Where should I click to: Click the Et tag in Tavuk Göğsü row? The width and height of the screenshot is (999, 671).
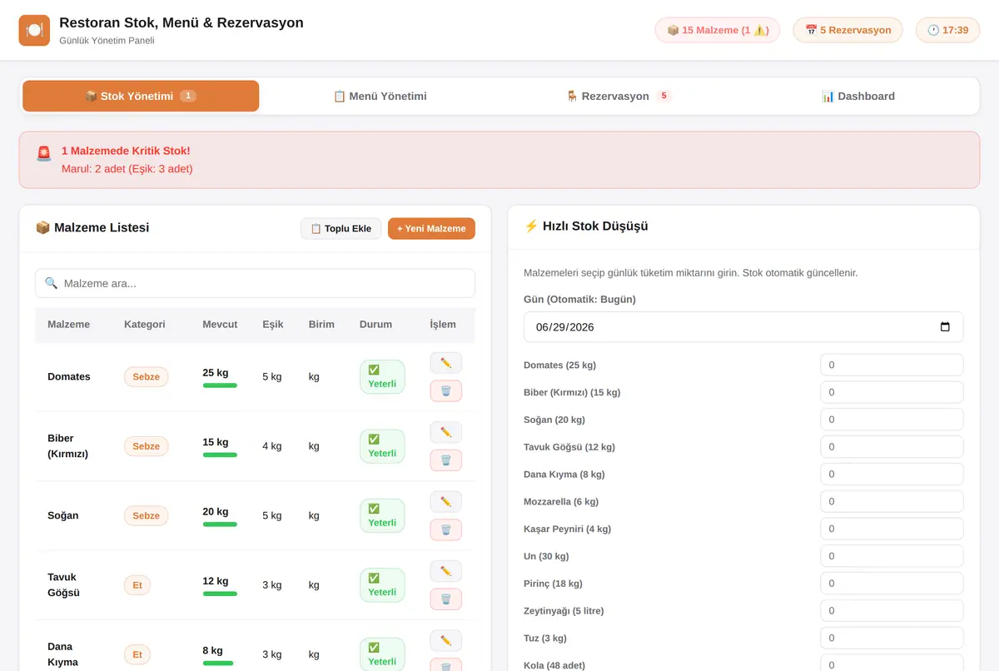(x=137, y=585)
